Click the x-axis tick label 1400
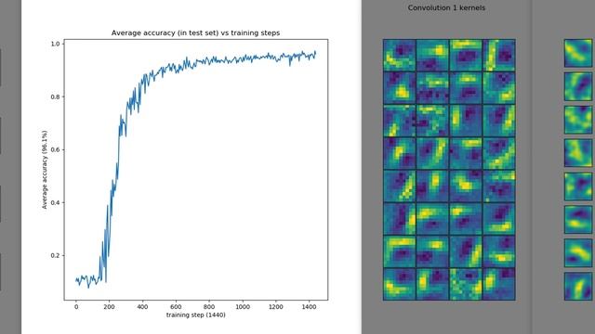Image resolution: width=595 pixels, height=334 pixels. point(309,307)
